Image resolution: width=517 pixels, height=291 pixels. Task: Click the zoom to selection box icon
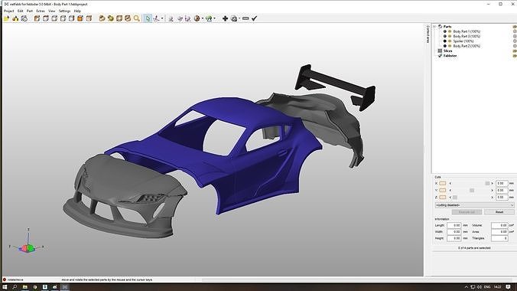coord(128,18)
